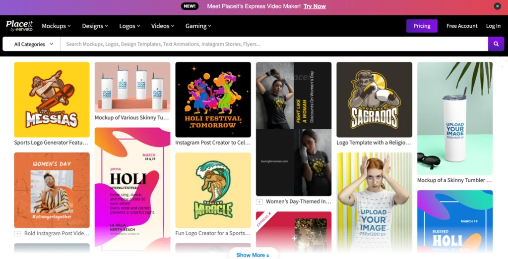
Task: Click the magnifying glass search button
Action: click(x=496, y=44)
